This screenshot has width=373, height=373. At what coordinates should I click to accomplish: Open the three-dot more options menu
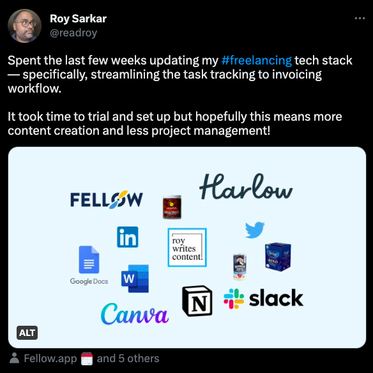[360, 19]
